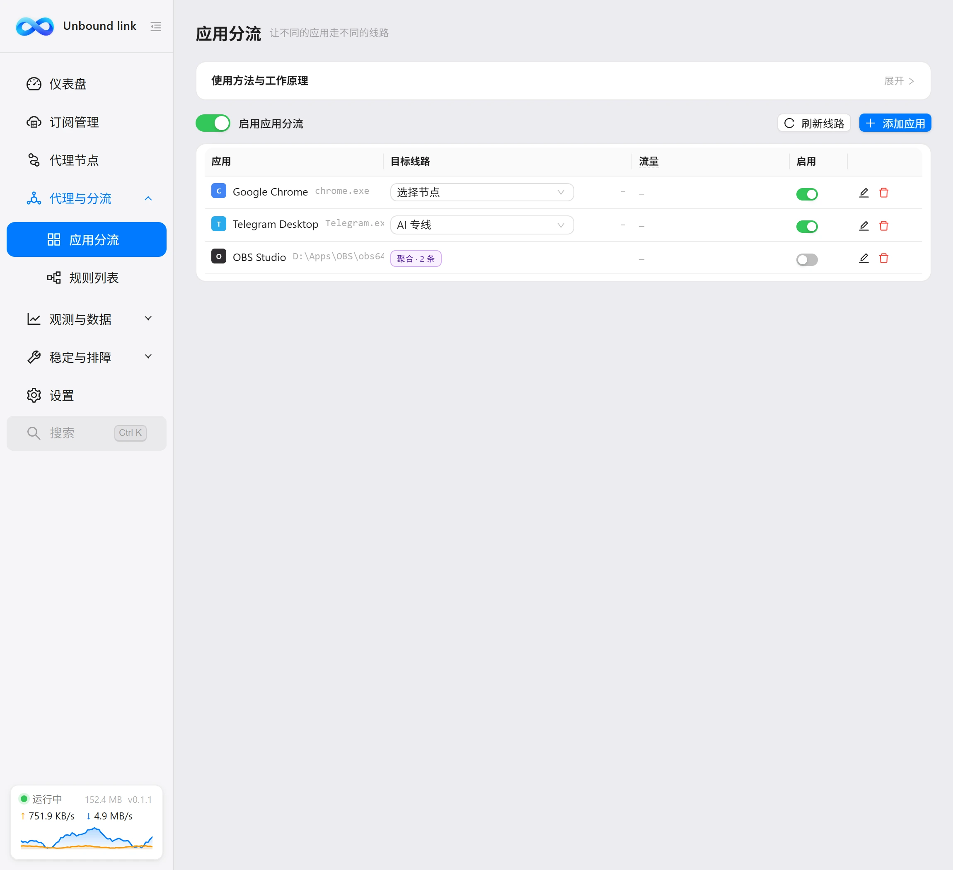Edit the OBS Studio entry
Viewport: 953px width, 870px height.
pos(864,258)
